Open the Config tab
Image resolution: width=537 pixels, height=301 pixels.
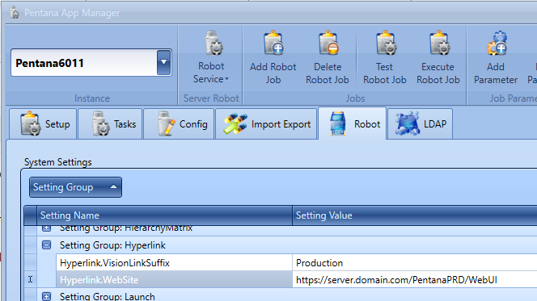coord(179,124)
